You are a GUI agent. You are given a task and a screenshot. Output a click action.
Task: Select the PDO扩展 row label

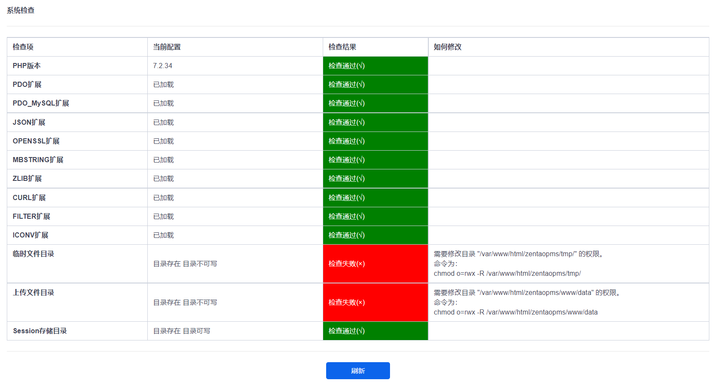point(27,84)
